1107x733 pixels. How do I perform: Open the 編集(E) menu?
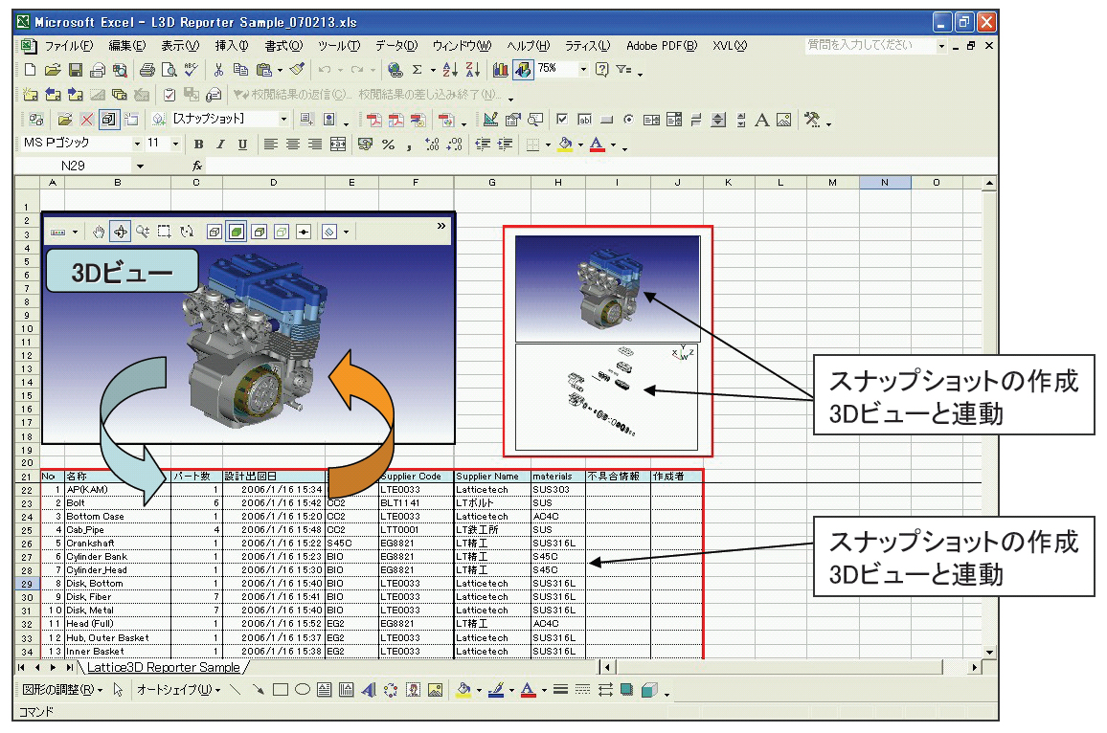(x=127, y=46)
